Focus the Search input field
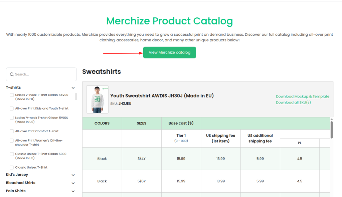The width and height of the screenshot is (342, 197). (41, 74)
